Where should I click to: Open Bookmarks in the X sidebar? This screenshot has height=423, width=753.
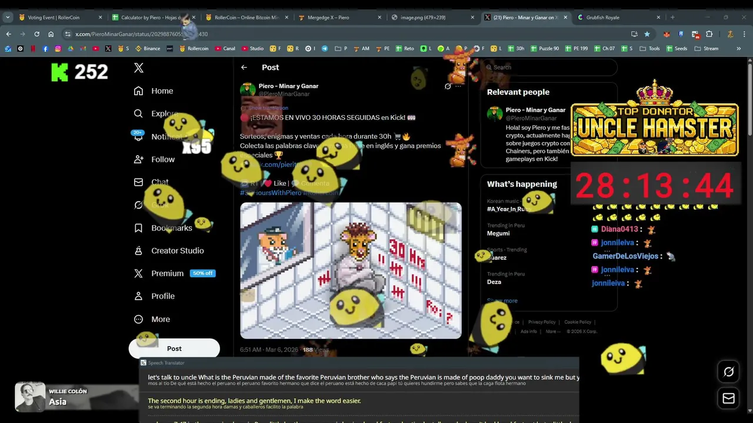pos(163,228)
